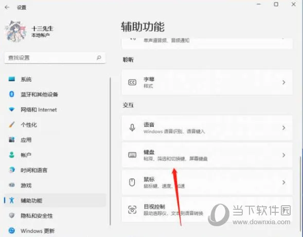This screenshot has height=237, width=303.
Task: Expand the 语音 row chevron
Action: [283, 128]
